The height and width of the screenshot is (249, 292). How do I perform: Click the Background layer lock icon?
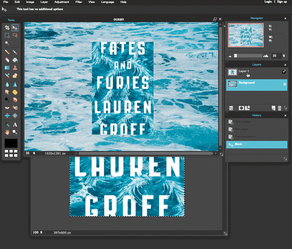(x=285, y=84)
